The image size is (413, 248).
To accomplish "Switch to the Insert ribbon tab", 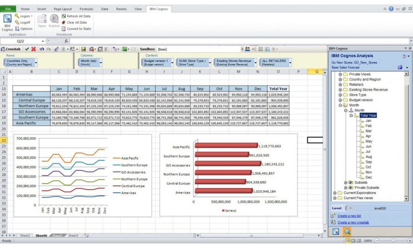I will click(x=42, y=9).
